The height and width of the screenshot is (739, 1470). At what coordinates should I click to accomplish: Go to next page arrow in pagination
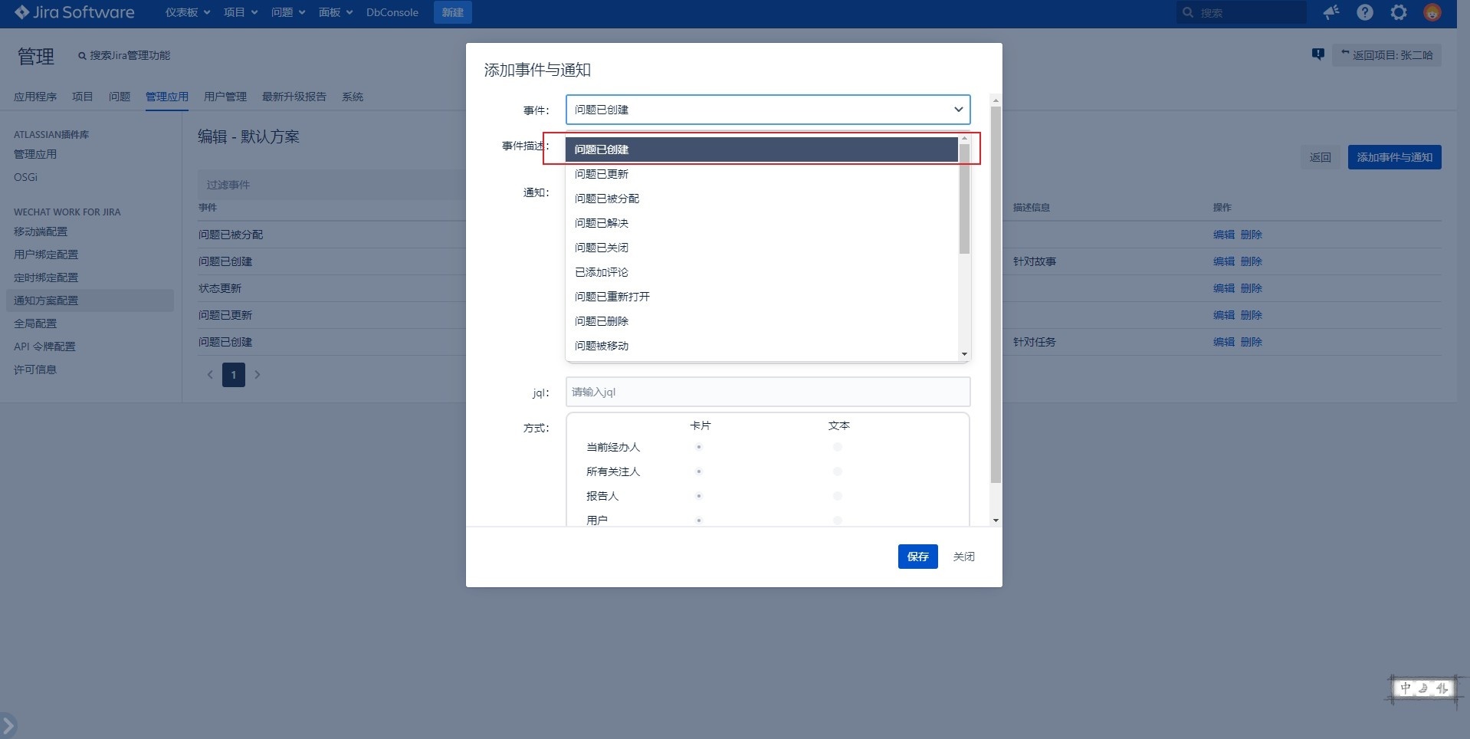(258, 375)
